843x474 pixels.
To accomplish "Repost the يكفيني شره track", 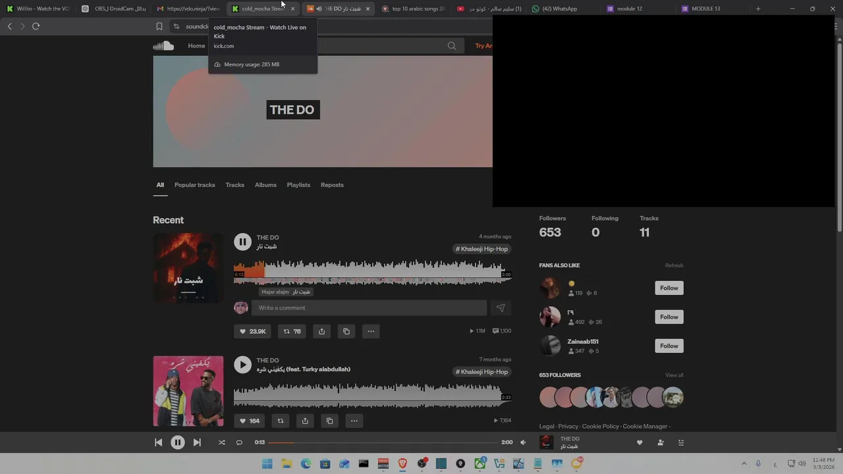I will pyautogui.click(x=280, y=421).
